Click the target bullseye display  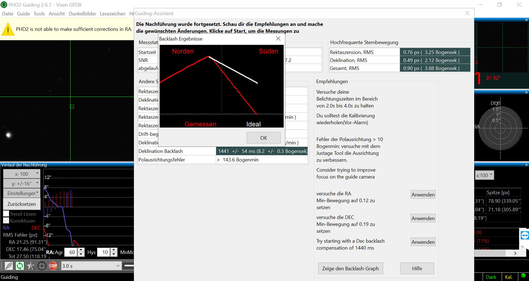[x=500, y=128]
